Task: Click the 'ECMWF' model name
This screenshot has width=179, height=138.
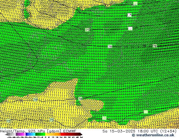Action: (x=70, y=131)
